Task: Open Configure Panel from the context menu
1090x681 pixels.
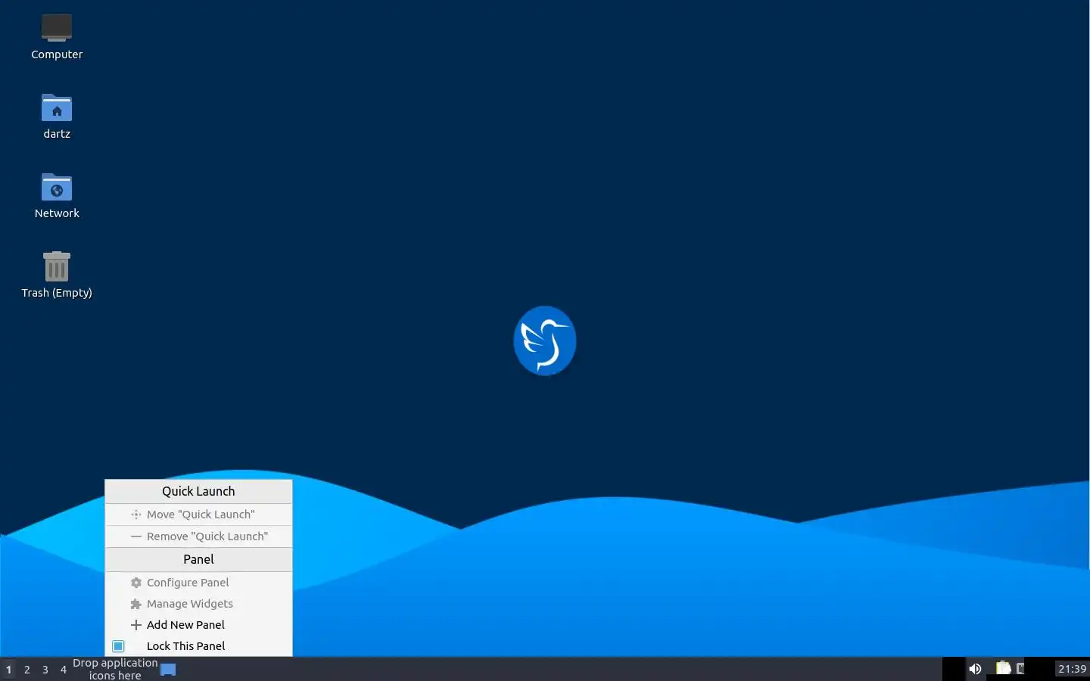Action: coord(198,583)
